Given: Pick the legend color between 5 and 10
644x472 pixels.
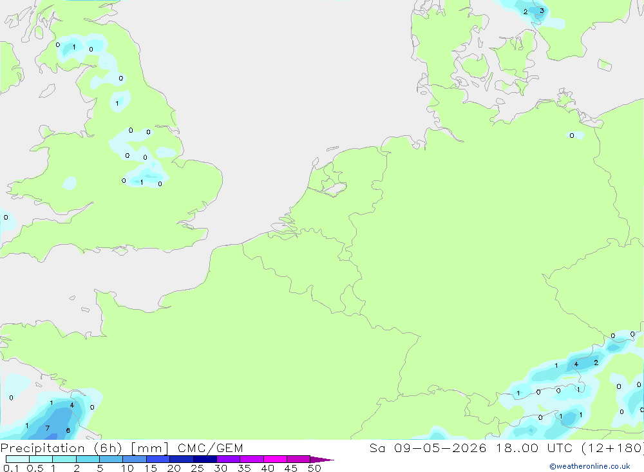Looking at the screenshot, I should point(111,459).
